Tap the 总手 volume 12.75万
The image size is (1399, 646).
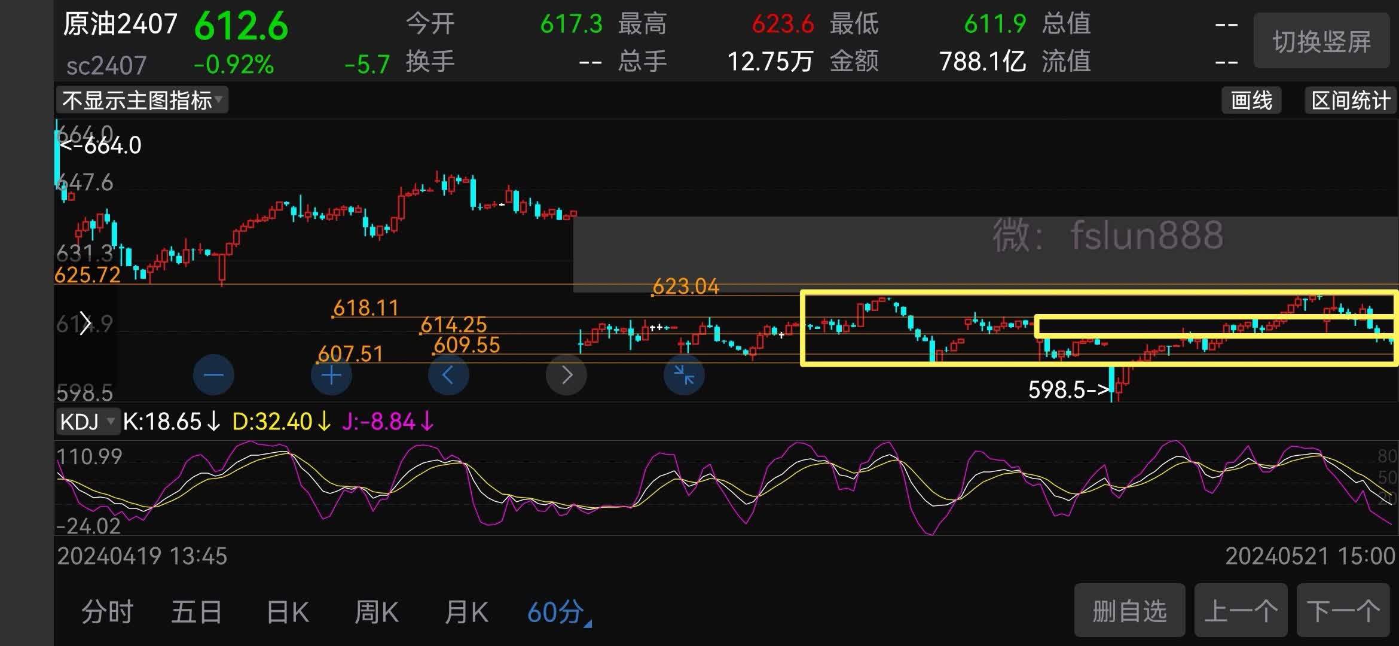[x=770, y=62]
